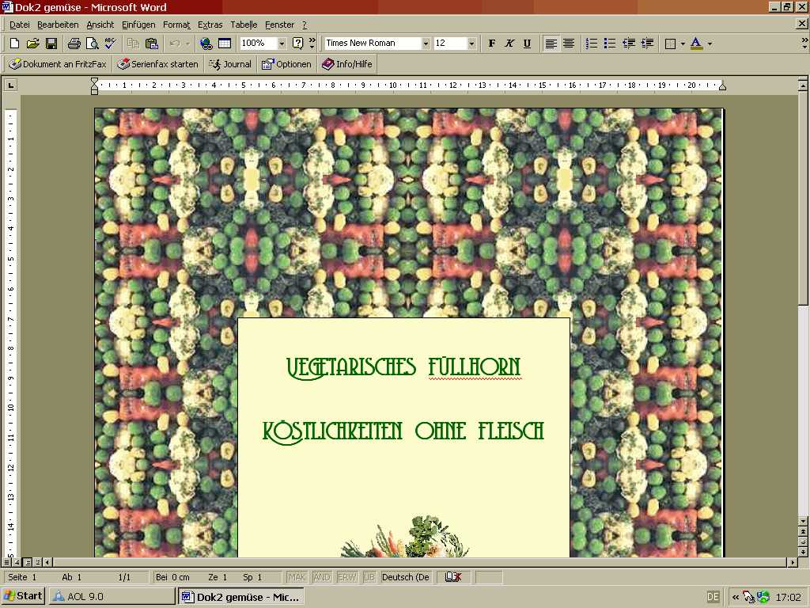Toggle underline (U) formatting

[x=527, y=44]
